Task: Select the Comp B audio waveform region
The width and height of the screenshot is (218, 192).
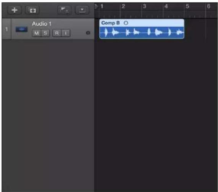Action: point(142,32)
